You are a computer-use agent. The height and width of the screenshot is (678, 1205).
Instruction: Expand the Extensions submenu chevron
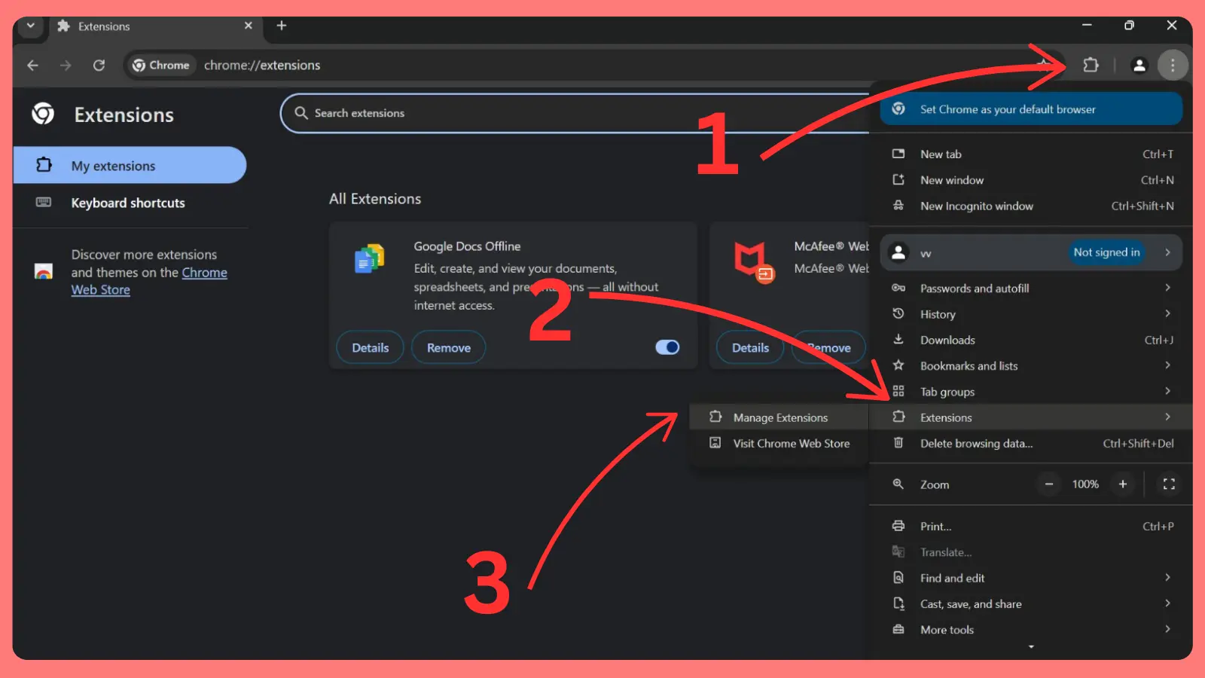tap(1167, 417)
